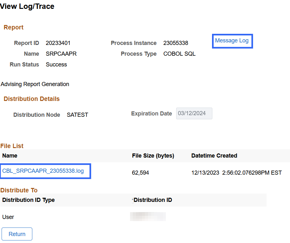Viewport: 290px width, 243px height.
Task: Click the User distribution type cell
Action: pos(8,217)
